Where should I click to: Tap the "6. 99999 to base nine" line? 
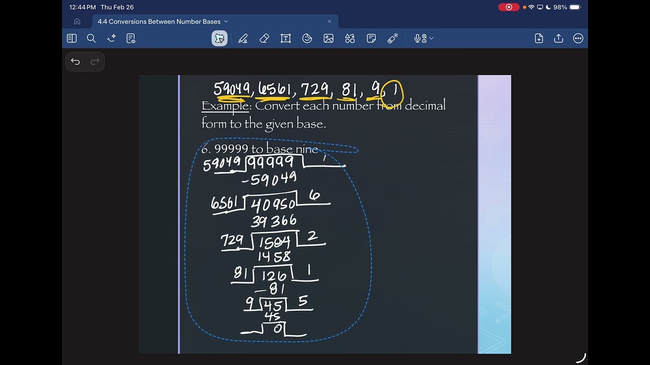[x=259, y=149]
